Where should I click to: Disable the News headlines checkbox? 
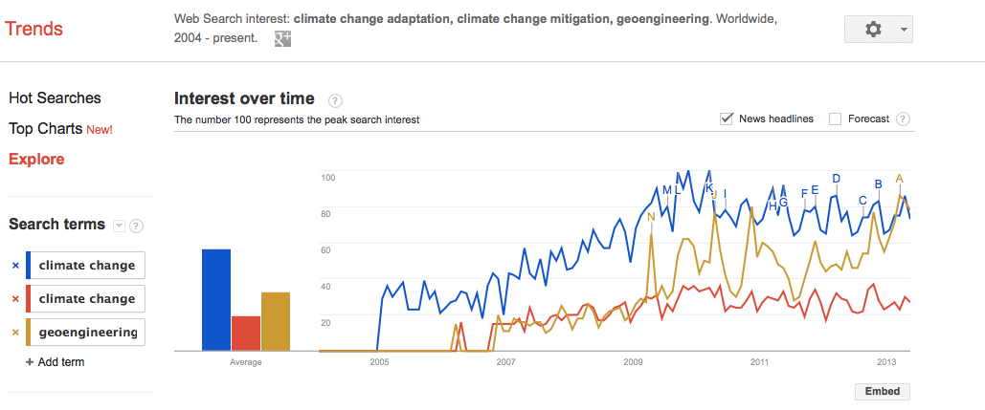[727, 119]
